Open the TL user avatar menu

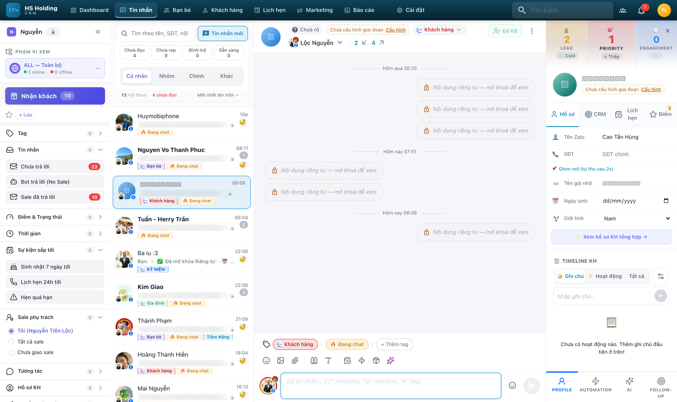point(664,10)
